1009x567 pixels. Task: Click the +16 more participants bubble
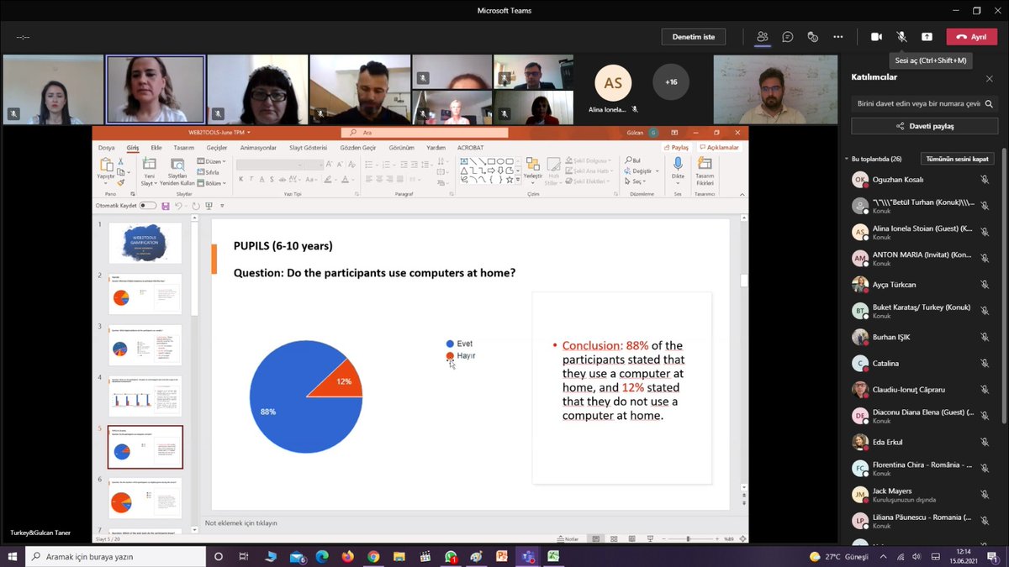pyautogui.click(x=671, y=82)
